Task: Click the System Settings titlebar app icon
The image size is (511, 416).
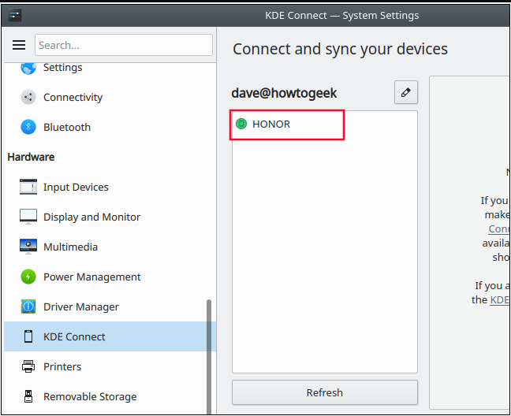Action: 15,15
